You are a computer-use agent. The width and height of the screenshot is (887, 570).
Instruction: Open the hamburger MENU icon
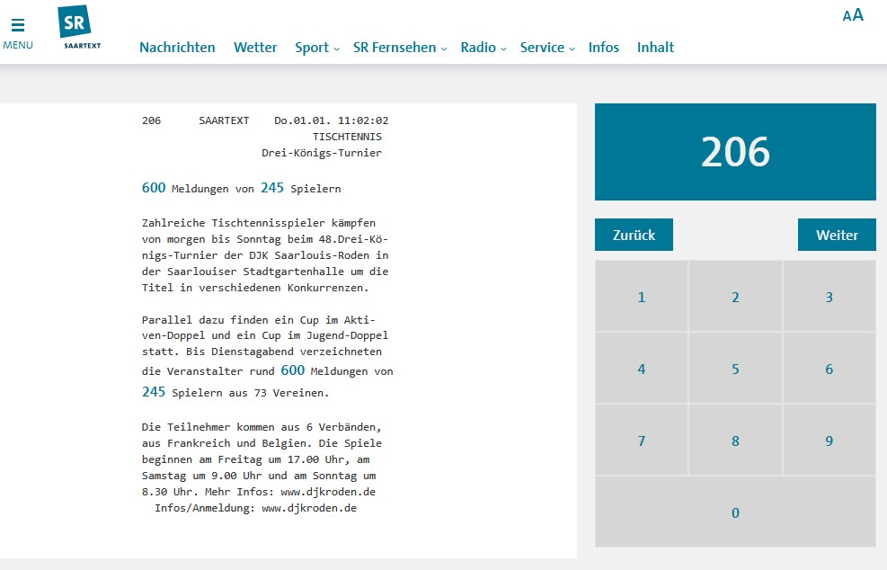(x=18, y=32)
